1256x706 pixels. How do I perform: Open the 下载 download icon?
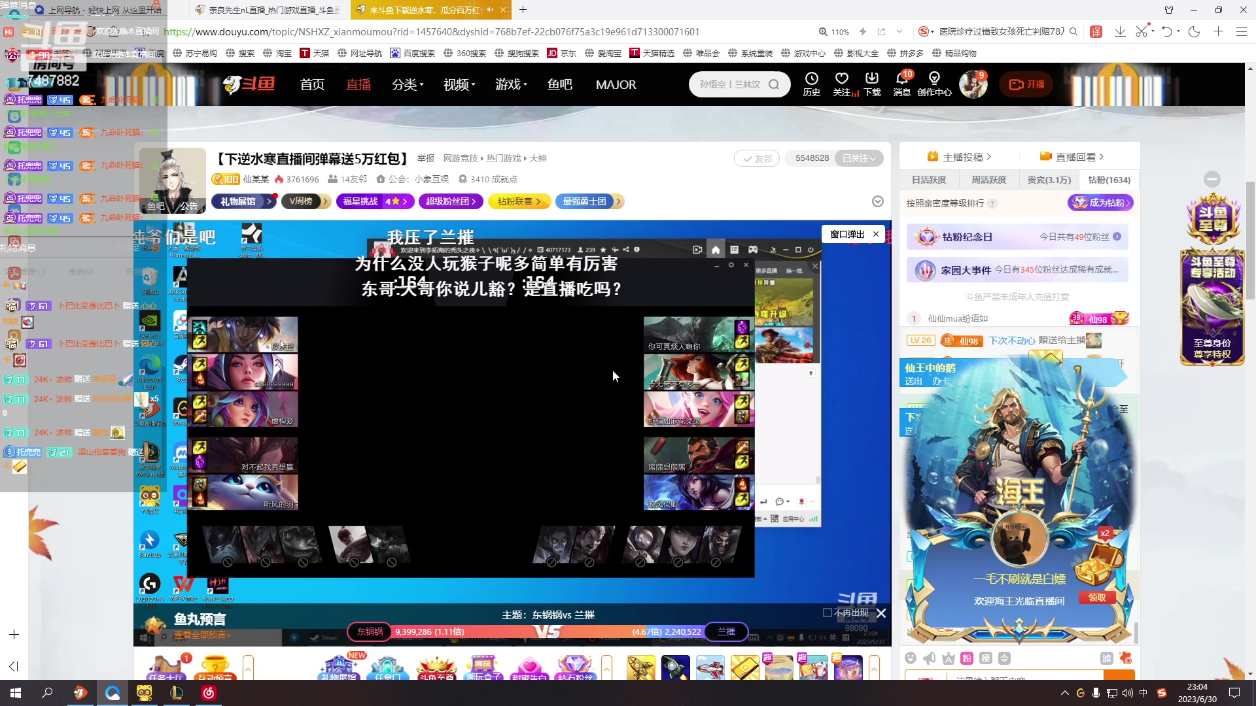click(872, 79)
